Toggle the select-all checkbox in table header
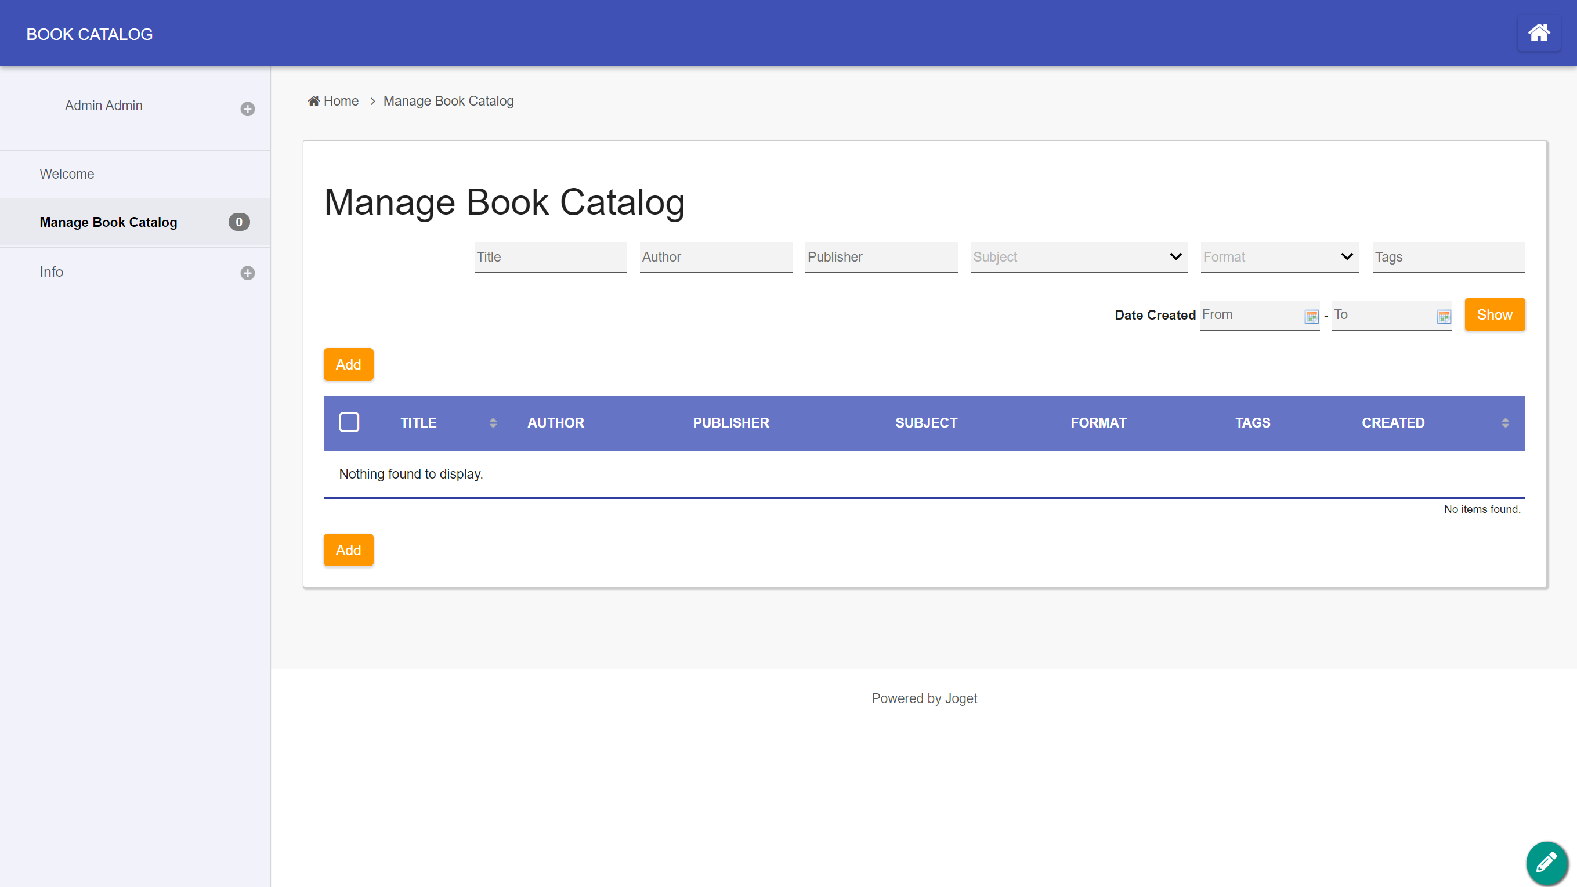This screenshot has height=887, width=1577. [x=349, y=422]
